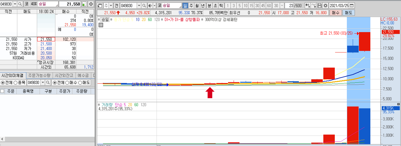Click ask price 21,500 in order book
The width and height of the screenshot is (401, 146).
point(46,44)
